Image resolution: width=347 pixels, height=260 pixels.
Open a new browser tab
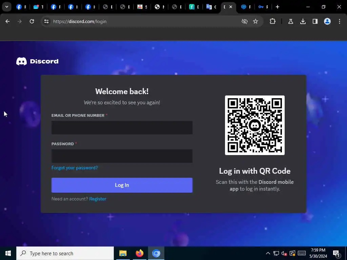pos(278,7)
